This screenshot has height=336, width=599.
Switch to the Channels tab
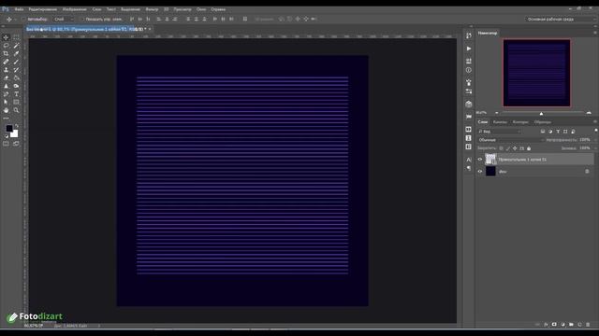(x=500, y=122)
